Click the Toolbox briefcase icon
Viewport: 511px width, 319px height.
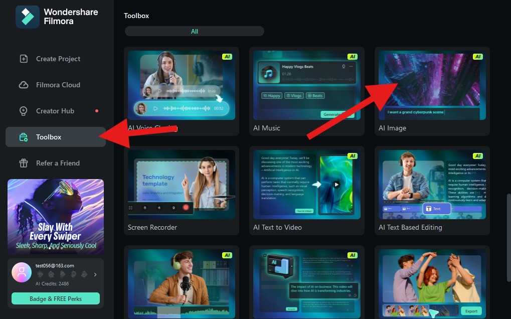[x=24, y=137]
